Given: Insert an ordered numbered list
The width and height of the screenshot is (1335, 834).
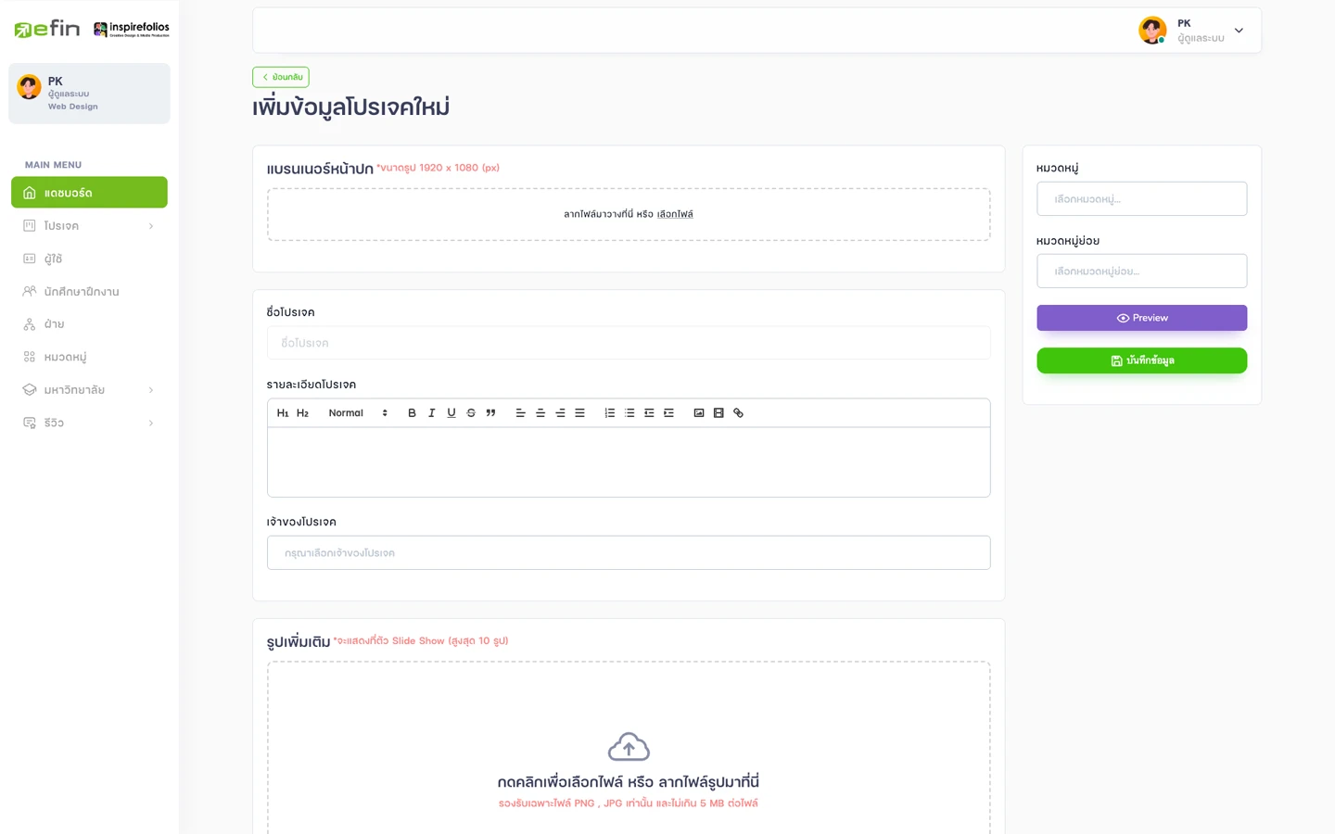Looking at the screenshot, I should click(609, 413).
